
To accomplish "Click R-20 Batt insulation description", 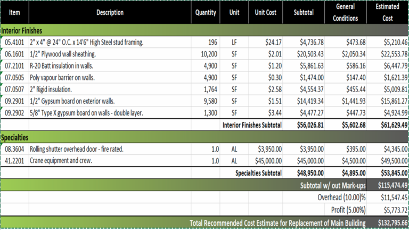I will pos(61,65).
